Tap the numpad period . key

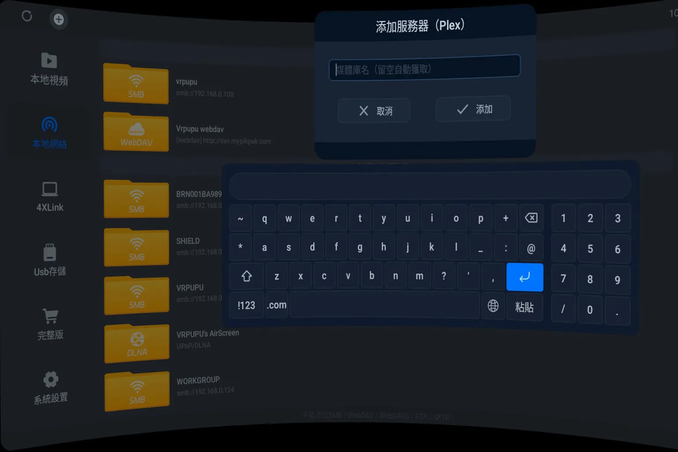[x=617, y=311]
